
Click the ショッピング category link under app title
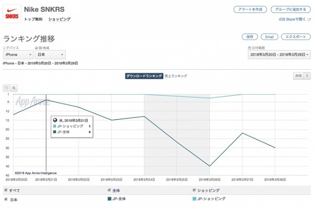[x=59, y=19]
